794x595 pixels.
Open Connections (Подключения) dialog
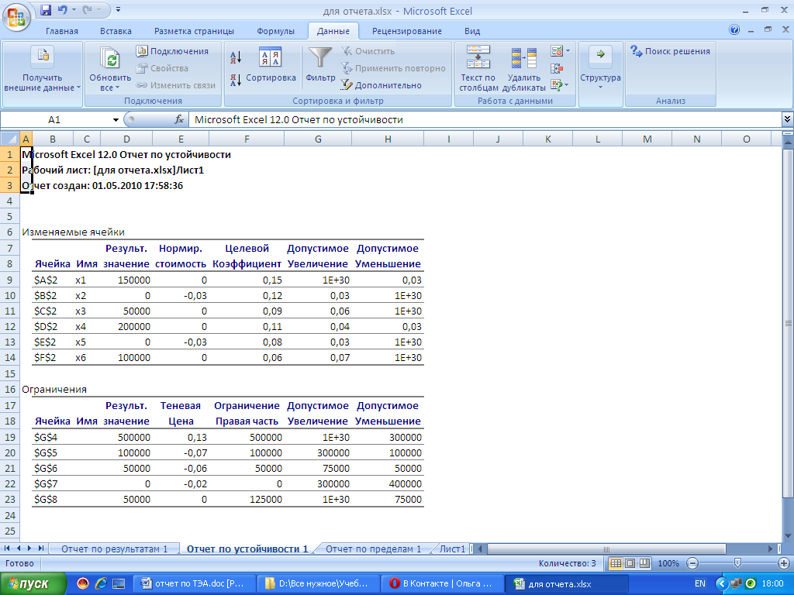pos(172,51)
